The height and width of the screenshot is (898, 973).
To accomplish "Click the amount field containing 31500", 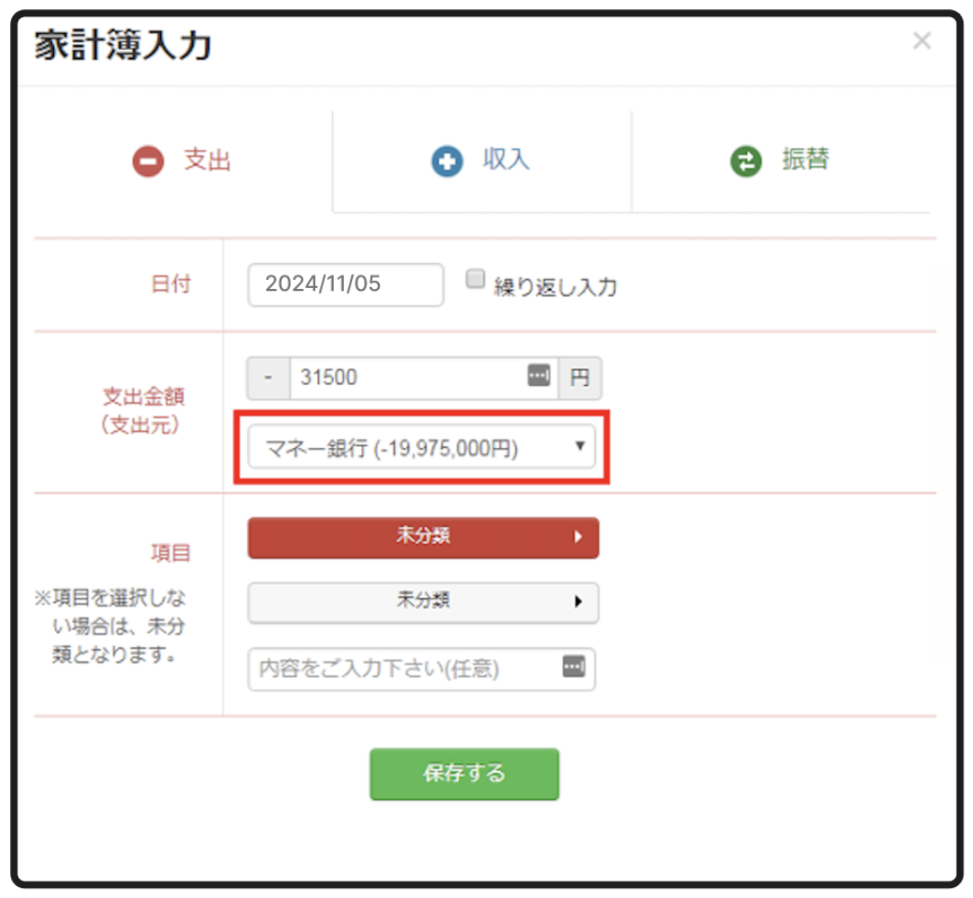I will (407, 378).
